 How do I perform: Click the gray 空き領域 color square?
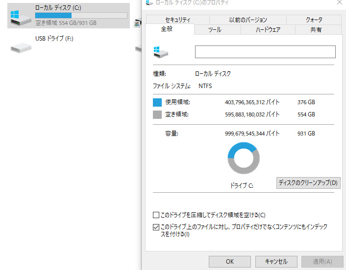tap(157, 114)
